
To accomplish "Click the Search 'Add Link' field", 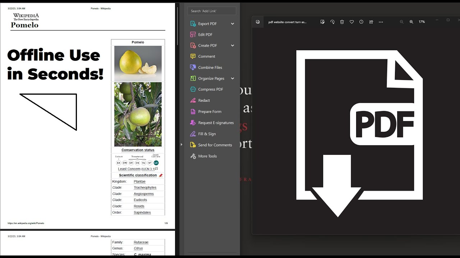I will click(x=212, y=11).
